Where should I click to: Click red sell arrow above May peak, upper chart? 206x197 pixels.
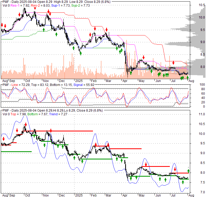point(143,57)
